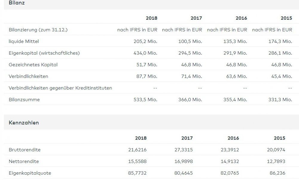Click the Bilanz section heading
This screenshot has height=180, width=299.
pos(17,3)
